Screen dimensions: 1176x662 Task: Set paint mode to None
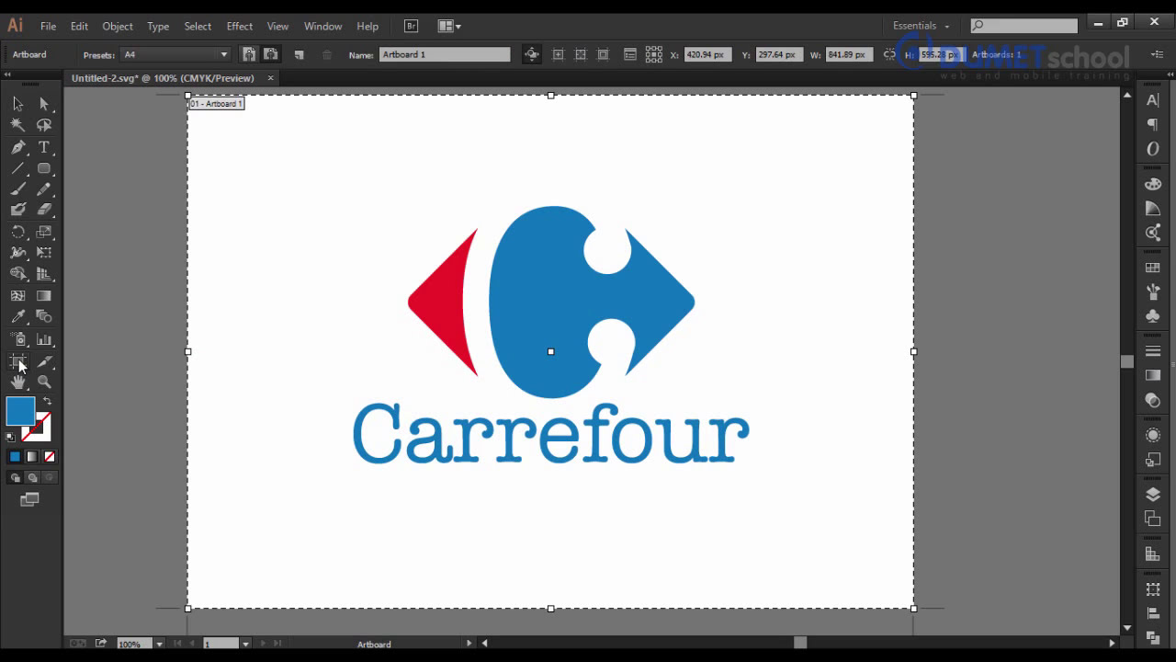tap(50, 456)
